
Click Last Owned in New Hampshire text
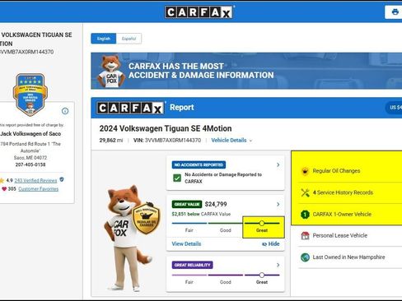tap(348, 257)
